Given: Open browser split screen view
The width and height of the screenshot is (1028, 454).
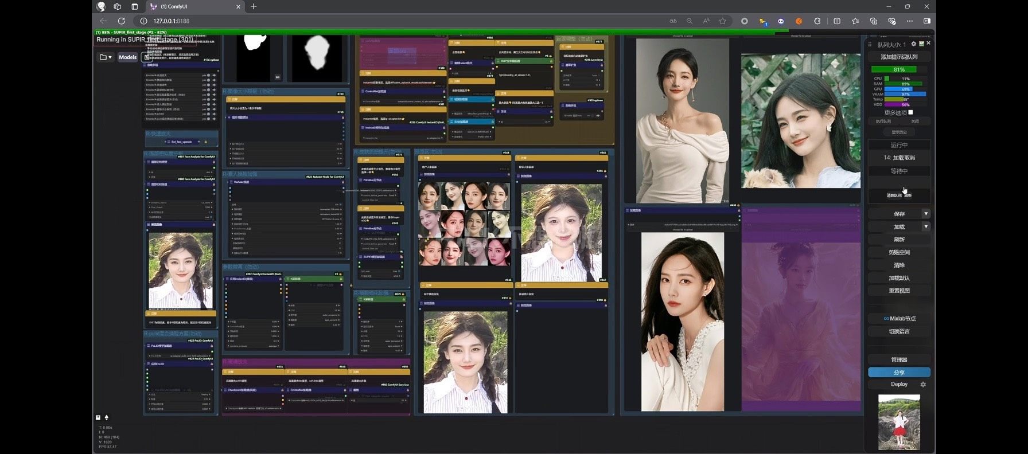Looking at the screenshot, I should point(837,21).
